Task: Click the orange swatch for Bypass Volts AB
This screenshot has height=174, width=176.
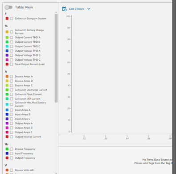Action: [x=7, y=170]
